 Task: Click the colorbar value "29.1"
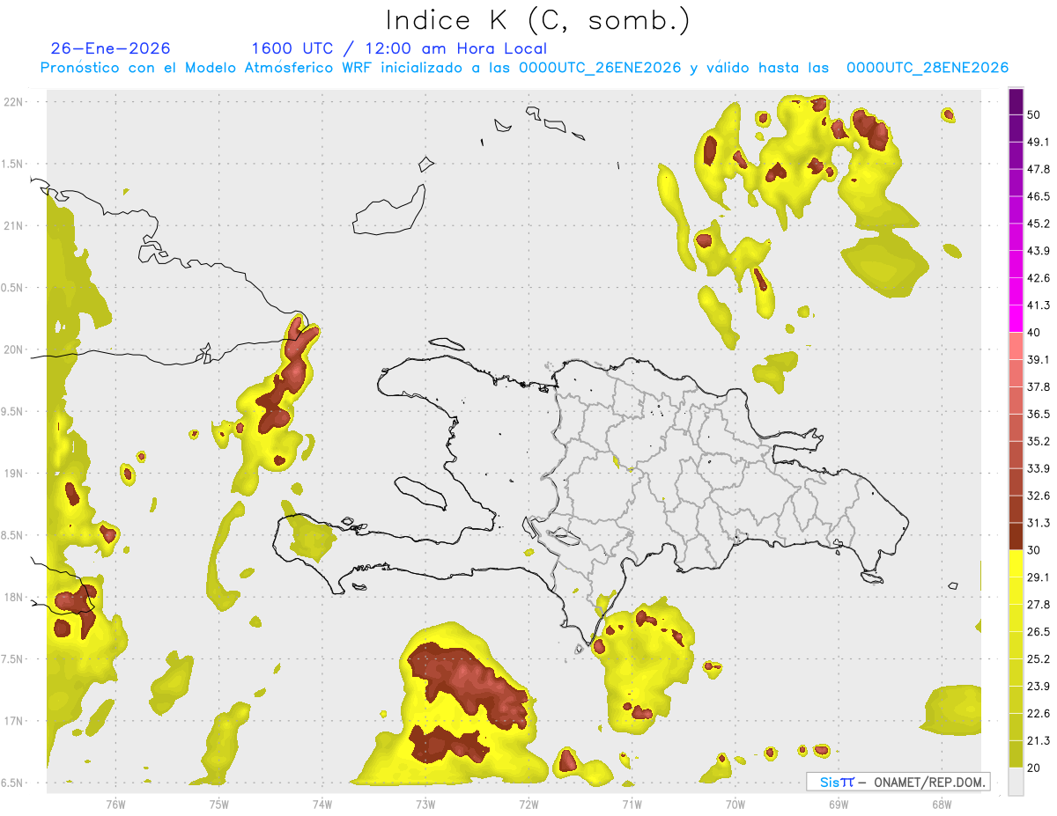coord(1039,577)
